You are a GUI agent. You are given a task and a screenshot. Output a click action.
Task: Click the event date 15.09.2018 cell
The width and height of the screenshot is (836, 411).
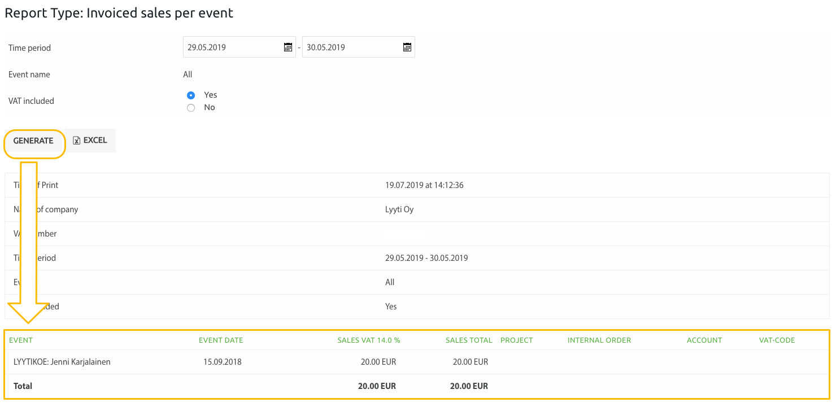[x=223, y=362]
